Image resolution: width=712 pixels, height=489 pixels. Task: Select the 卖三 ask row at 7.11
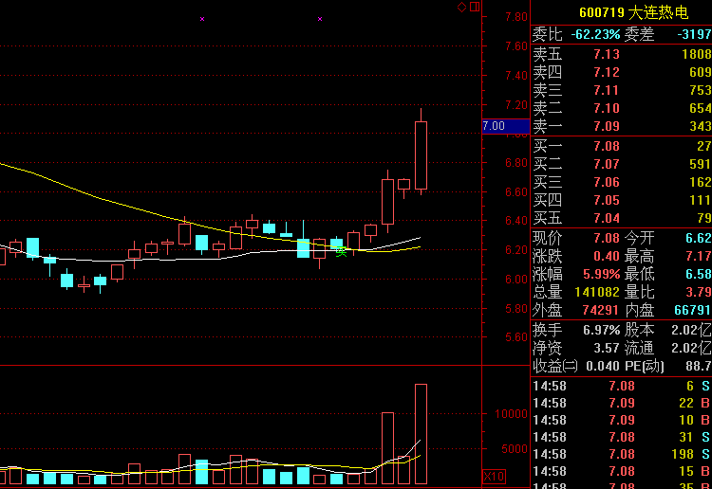click(x=621, y=91)
